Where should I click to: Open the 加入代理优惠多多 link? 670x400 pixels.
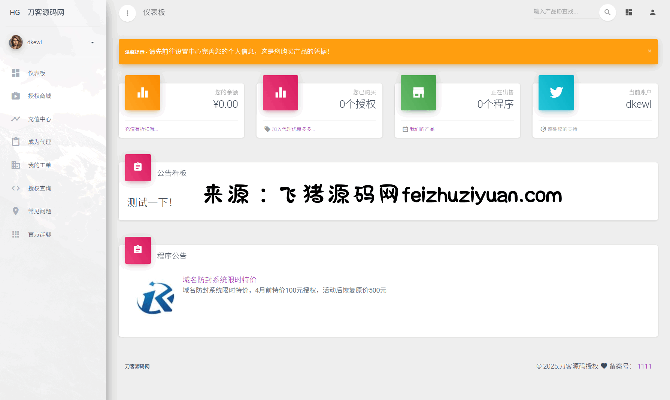pyautogui.click(x=293, y=129)
